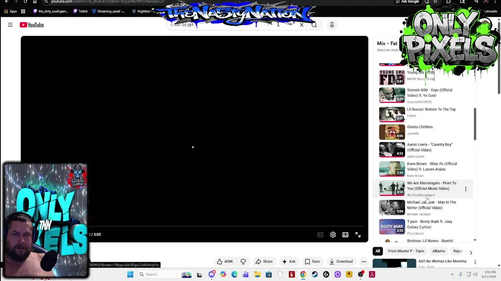The image size is (501, 281).
Task: Show more filter chips with right arrow
Action: (x=471, y=253)
